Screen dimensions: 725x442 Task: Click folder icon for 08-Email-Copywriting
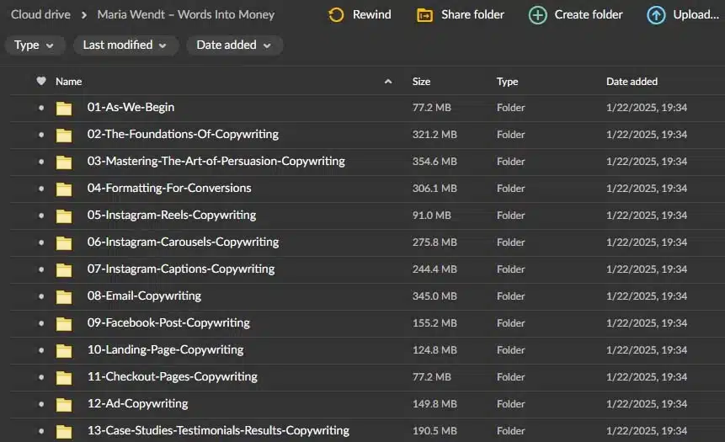pos(64,296)
